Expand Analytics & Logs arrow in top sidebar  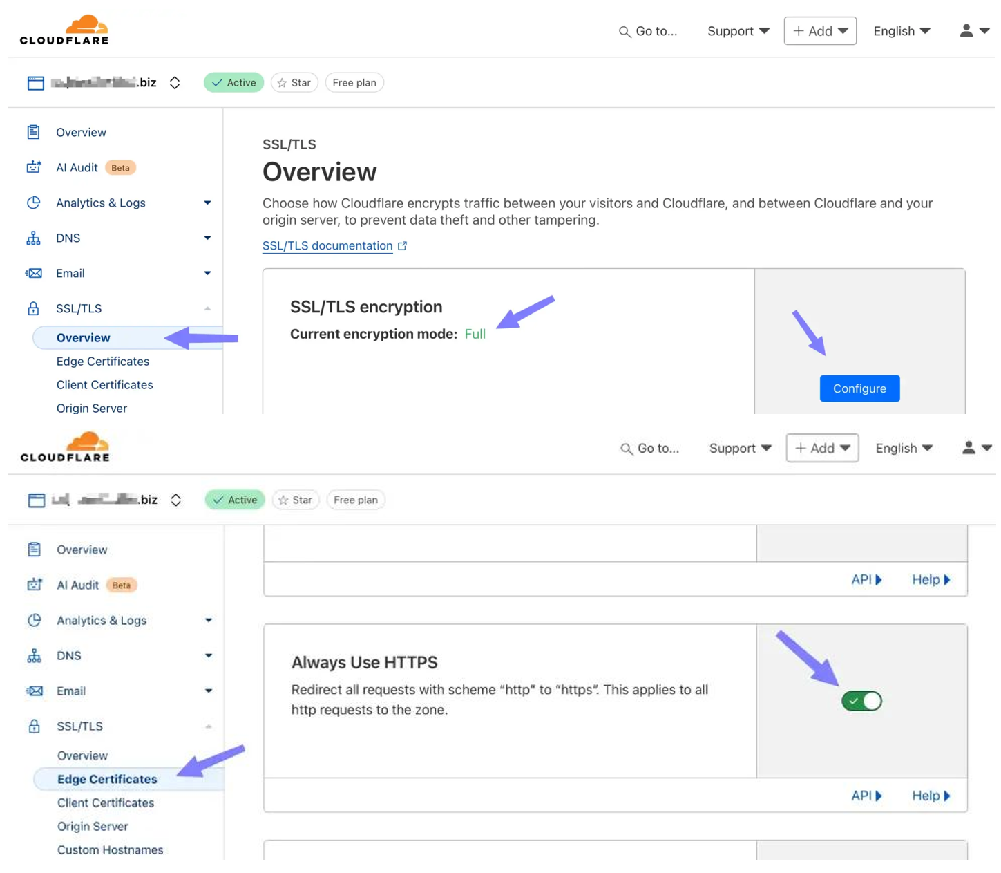[207, 203]
